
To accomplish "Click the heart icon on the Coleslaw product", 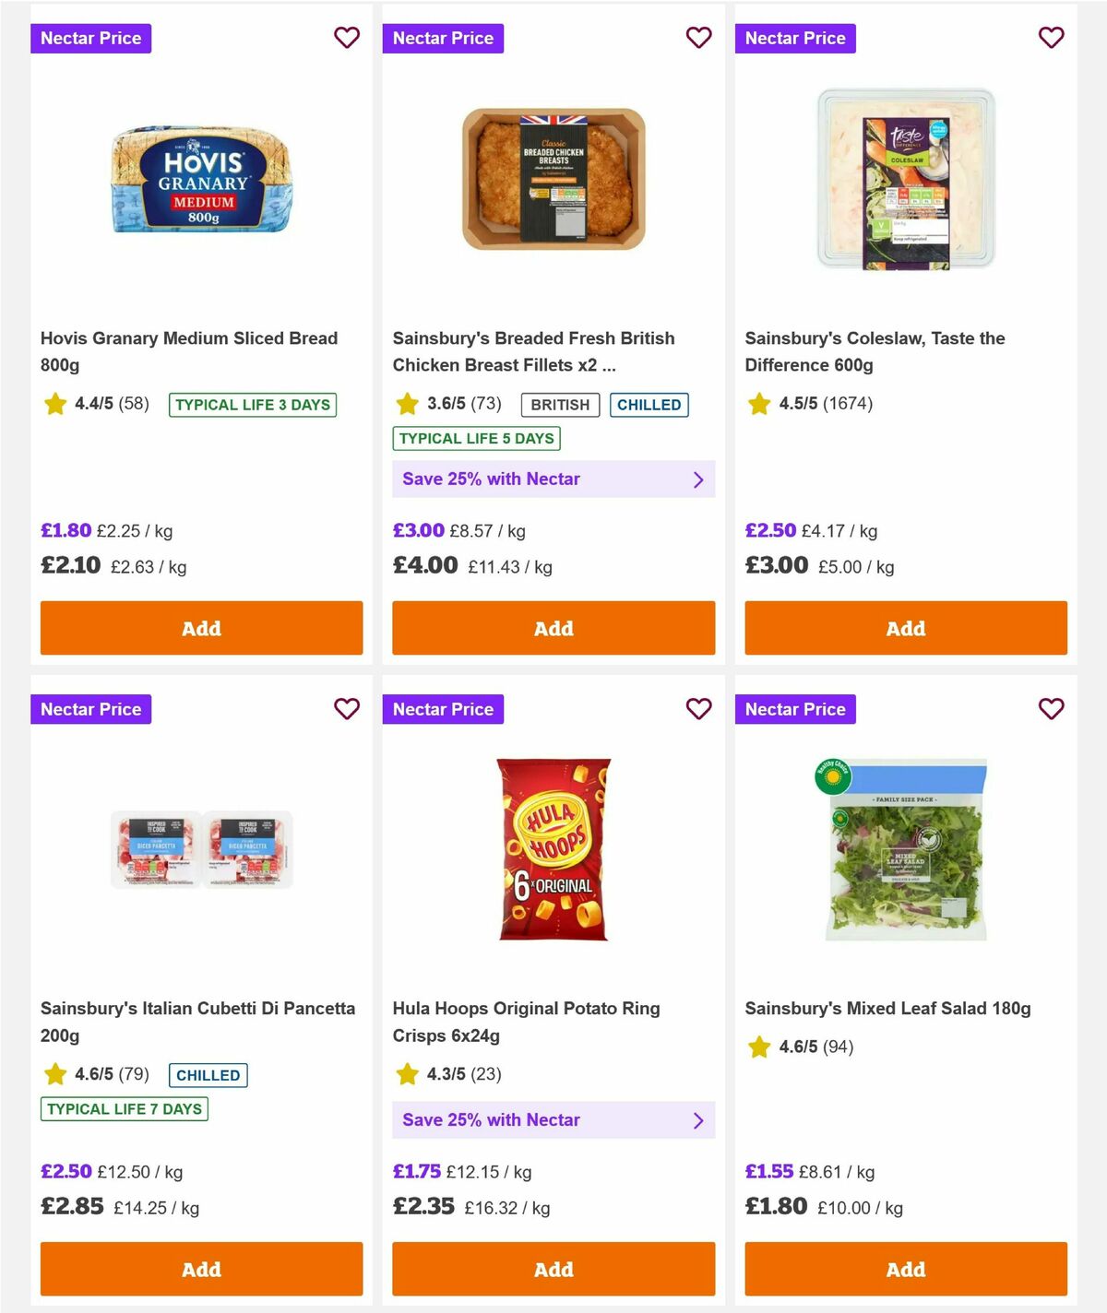I will point(1051,38).
